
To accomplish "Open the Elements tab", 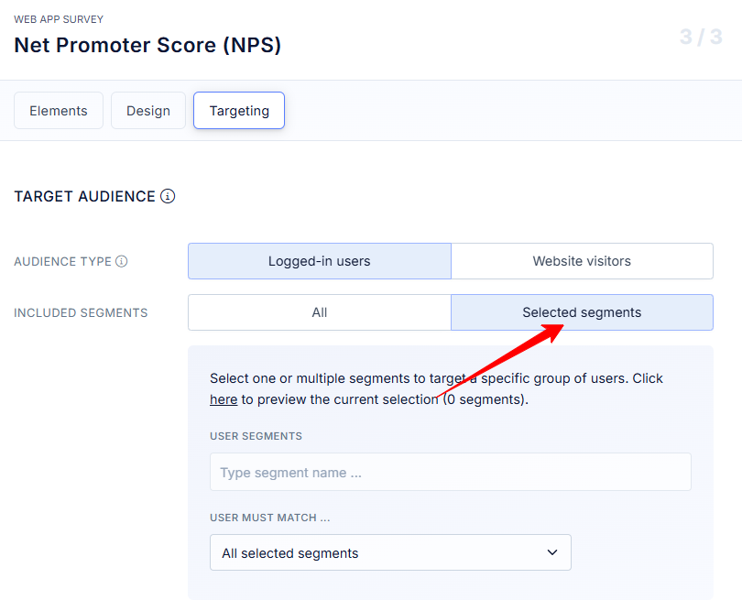I will tap(59, 111).
